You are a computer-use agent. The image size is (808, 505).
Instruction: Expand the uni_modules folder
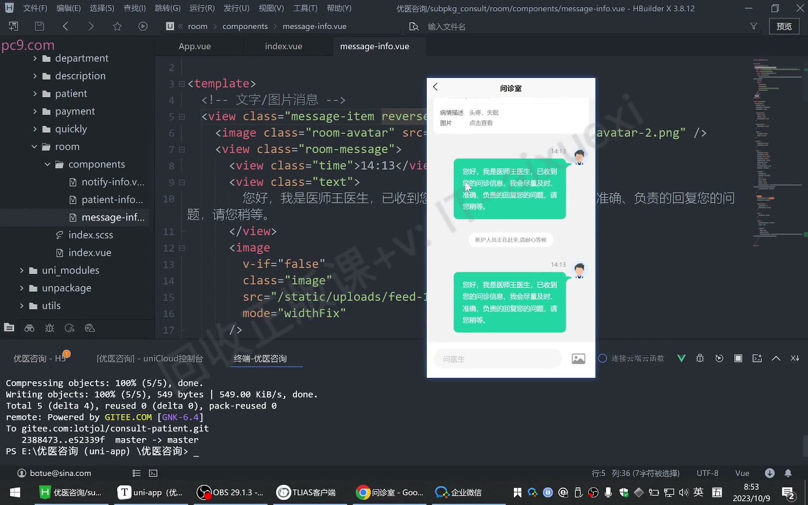[22, 270]
